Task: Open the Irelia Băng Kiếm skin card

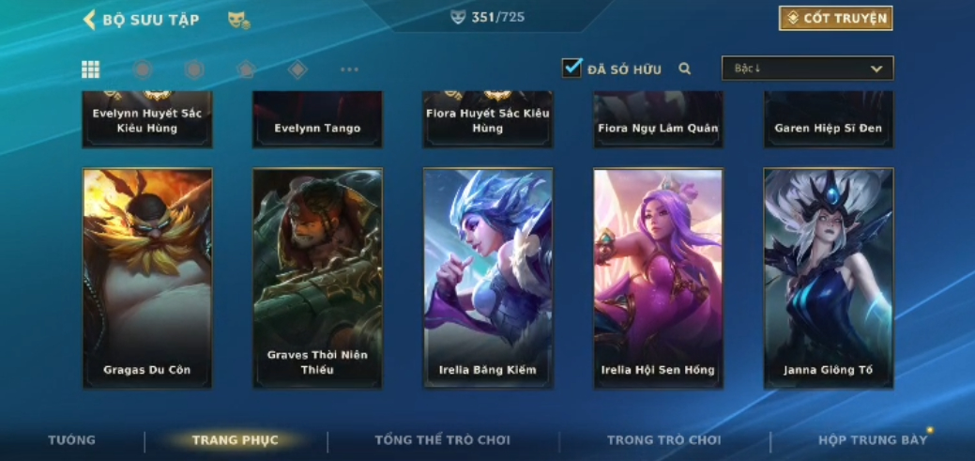Action: [488, 278]
